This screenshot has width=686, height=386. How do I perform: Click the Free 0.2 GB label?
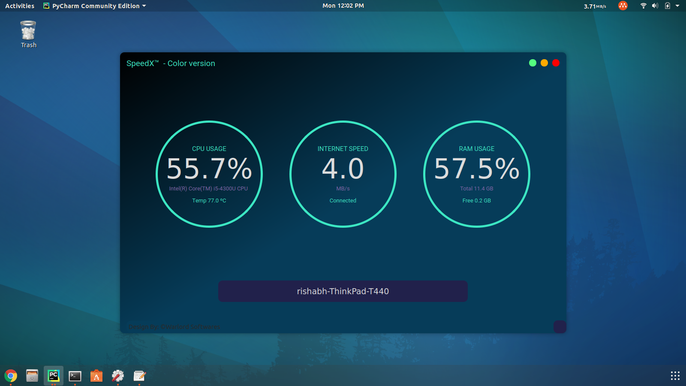point(477,201)
